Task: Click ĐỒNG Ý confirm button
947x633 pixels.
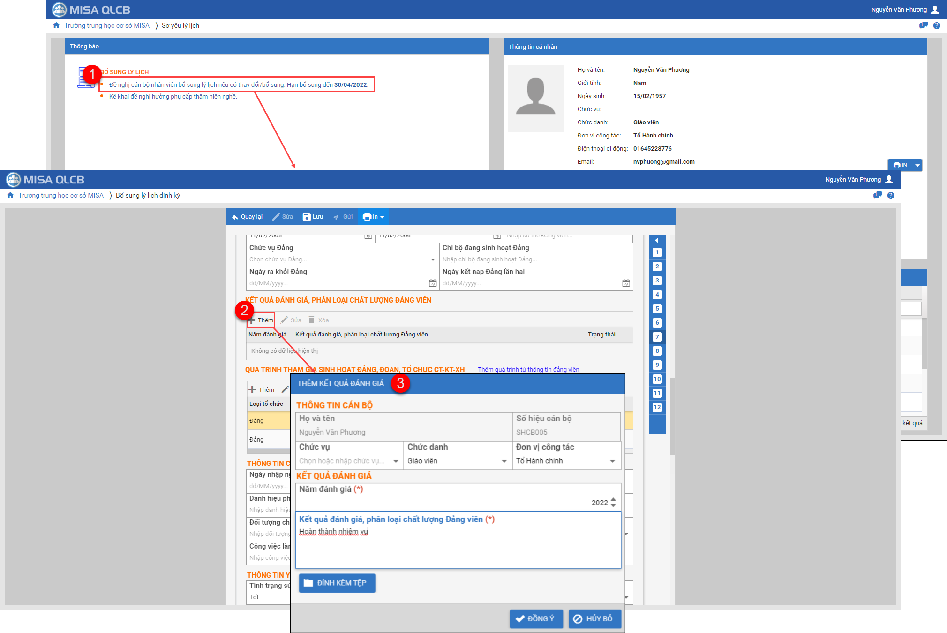Action: [x=536, y=618]
